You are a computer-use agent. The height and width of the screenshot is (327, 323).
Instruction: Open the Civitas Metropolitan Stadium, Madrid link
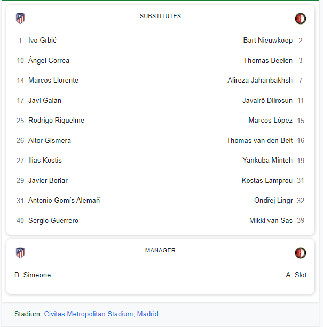pyautogui.click(x=101, y=314)
